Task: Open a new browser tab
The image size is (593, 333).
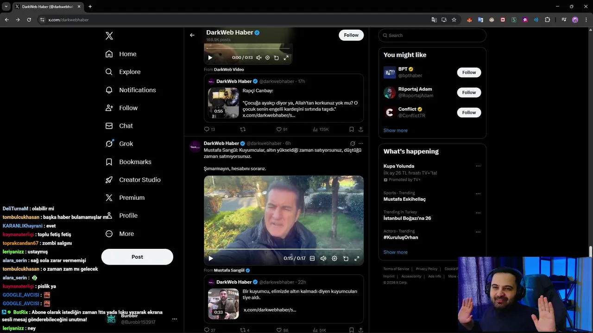Action: (x=90, y=6)
